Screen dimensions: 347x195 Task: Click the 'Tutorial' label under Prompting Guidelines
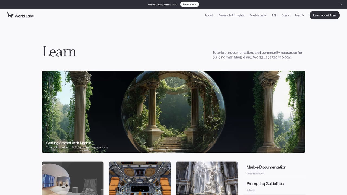tap(251, 190)
